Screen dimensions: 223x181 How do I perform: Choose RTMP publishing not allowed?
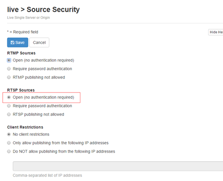(9, 77)
